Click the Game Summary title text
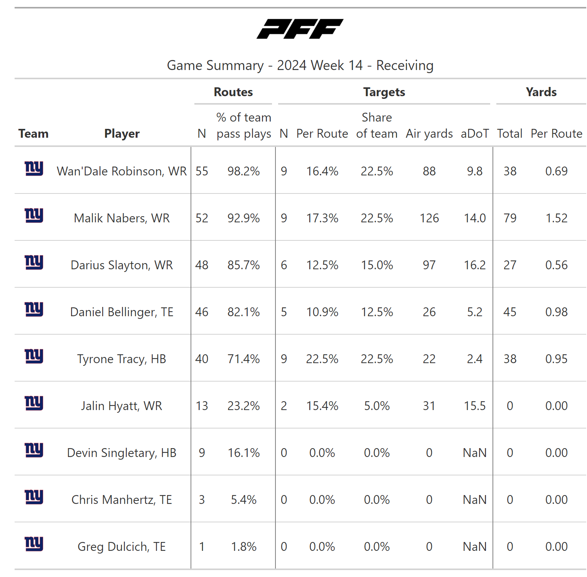The height and width of the screenshot is (577, 587). 300,65
